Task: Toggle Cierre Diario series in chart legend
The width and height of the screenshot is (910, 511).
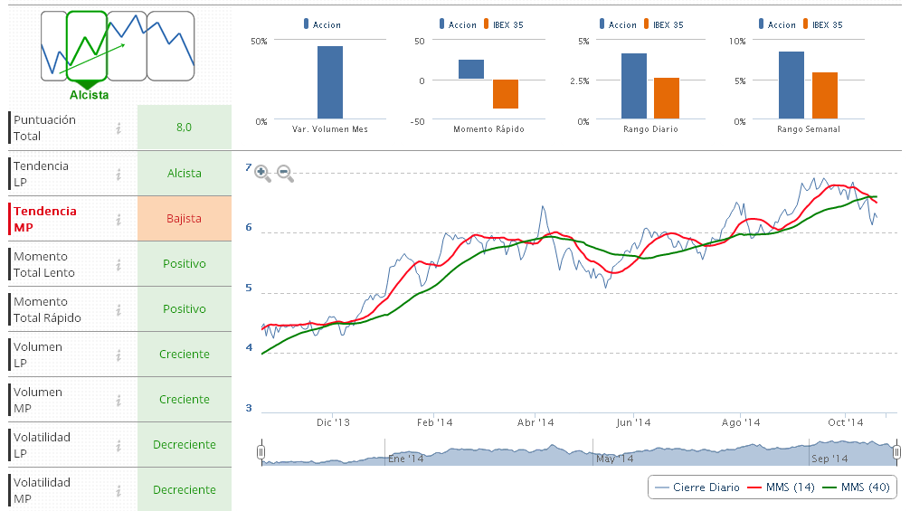Action: (x=697, y=487)
